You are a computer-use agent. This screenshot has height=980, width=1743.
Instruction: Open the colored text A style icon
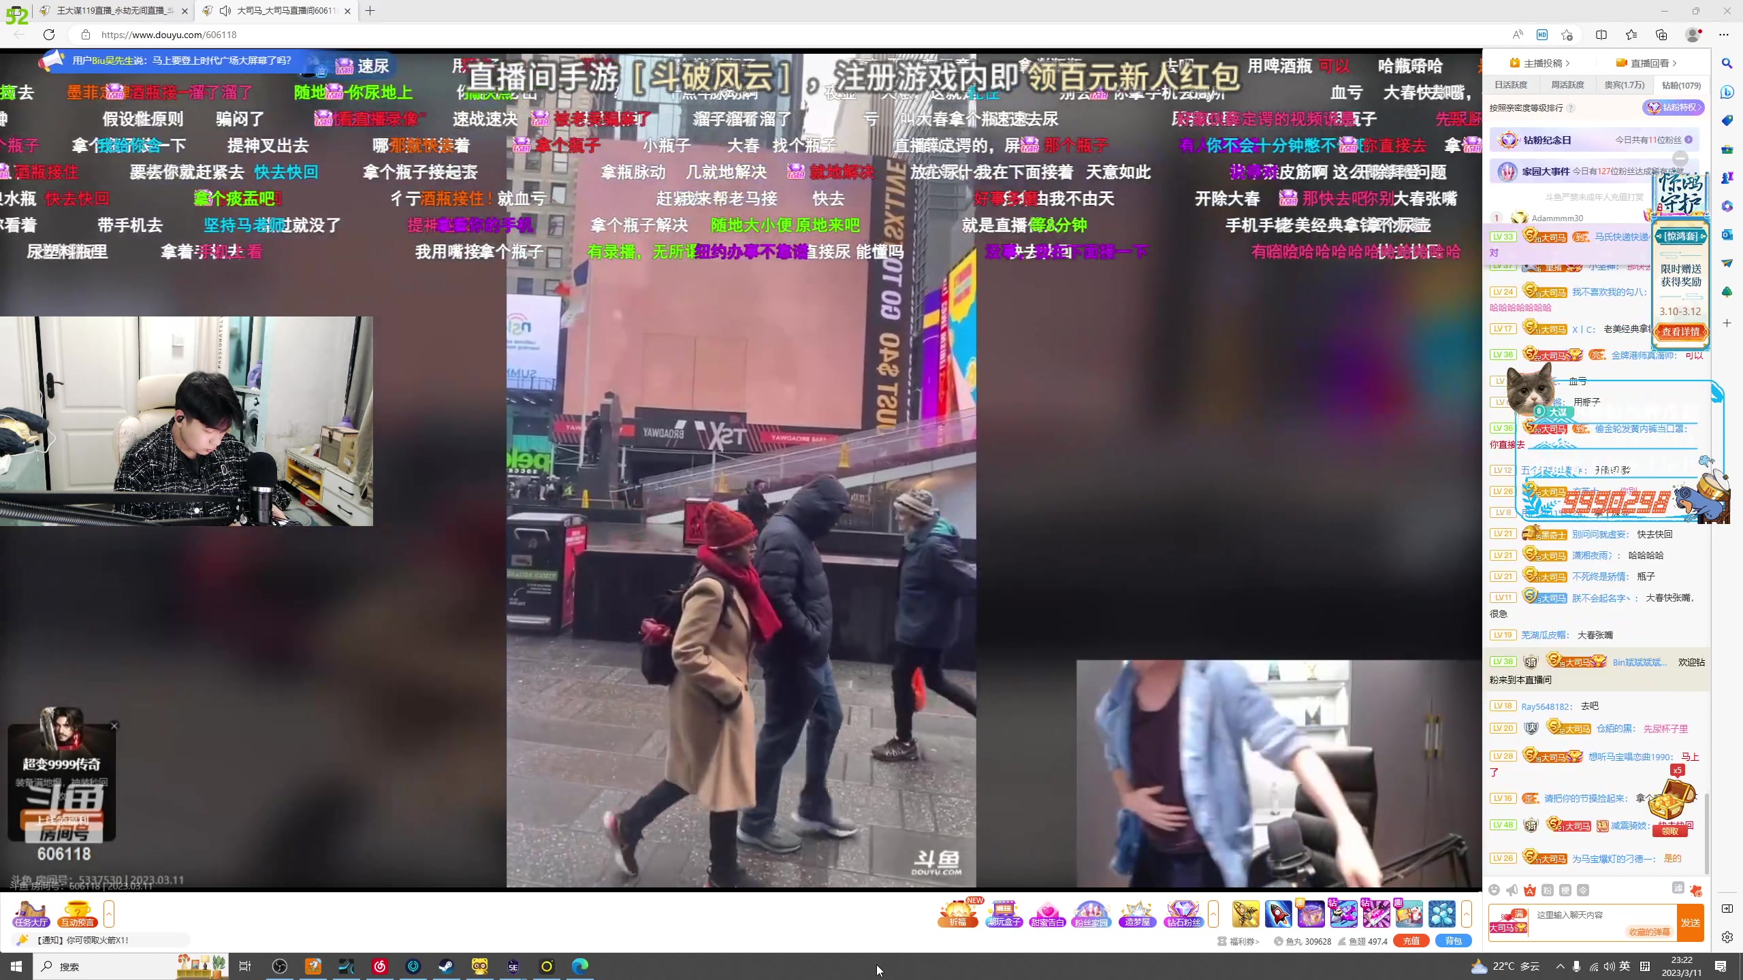point(1529,890)
